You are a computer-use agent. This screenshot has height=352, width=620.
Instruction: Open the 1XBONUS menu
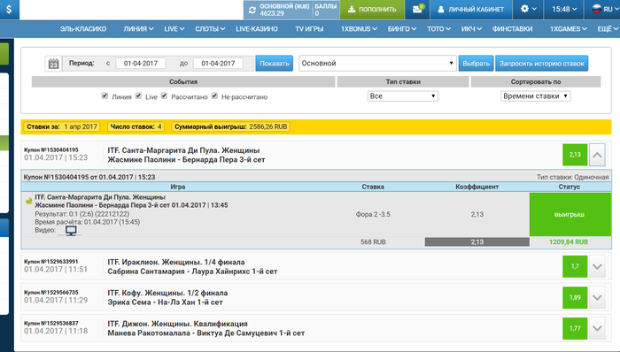click(359, 29)
